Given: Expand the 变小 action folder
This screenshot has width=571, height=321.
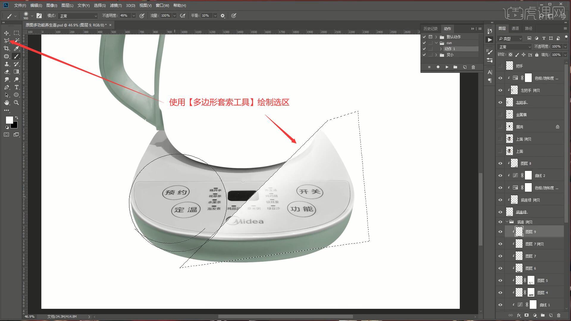Looking at the screenshot, I should [436, 55].
